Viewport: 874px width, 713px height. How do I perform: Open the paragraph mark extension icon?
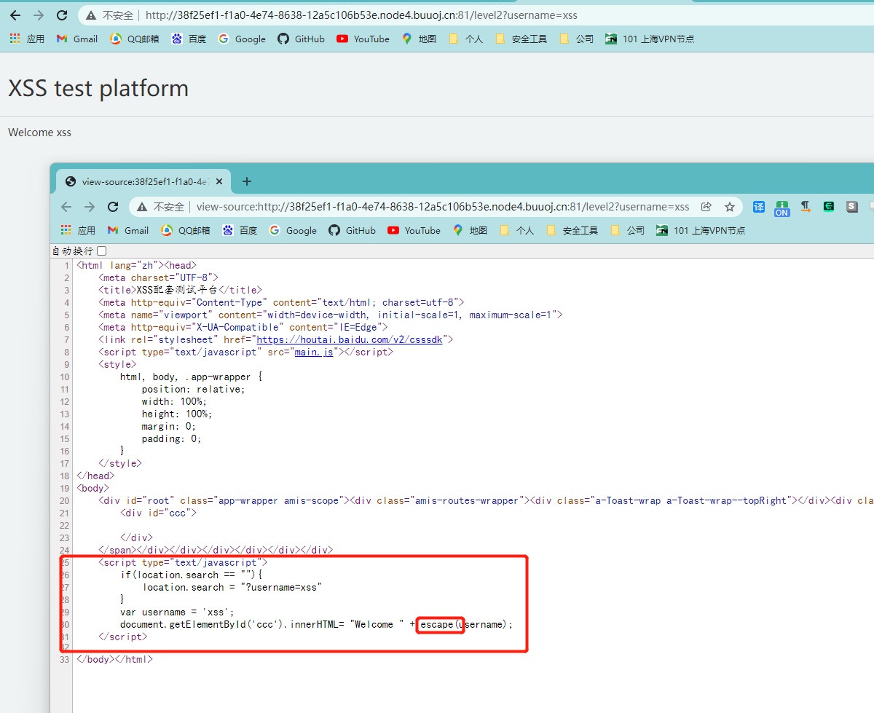(806, 207)
